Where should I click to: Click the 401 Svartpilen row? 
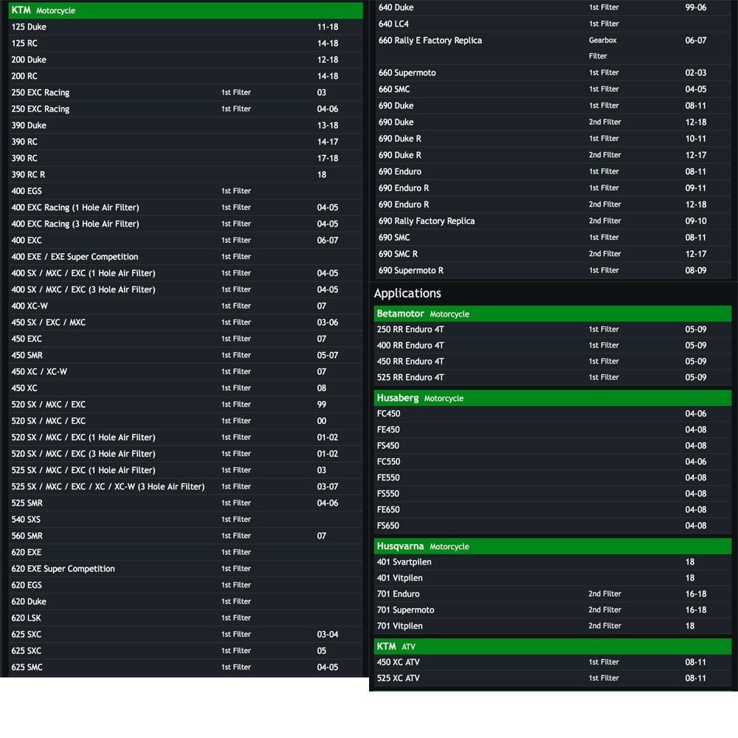(x=553, y=562)
